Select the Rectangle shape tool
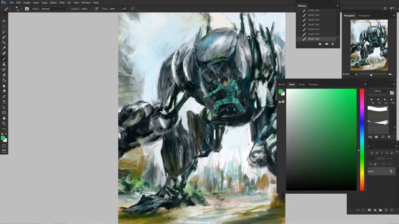 [x=4, y=113]
